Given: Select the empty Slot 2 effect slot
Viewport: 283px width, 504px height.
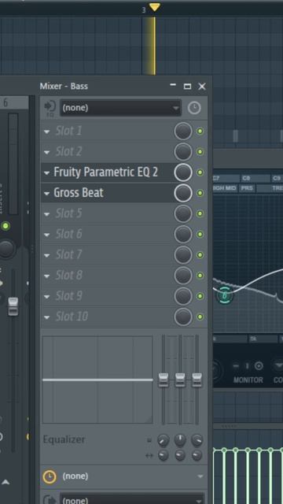Looking at the screenshot, I should coord(108,152).
